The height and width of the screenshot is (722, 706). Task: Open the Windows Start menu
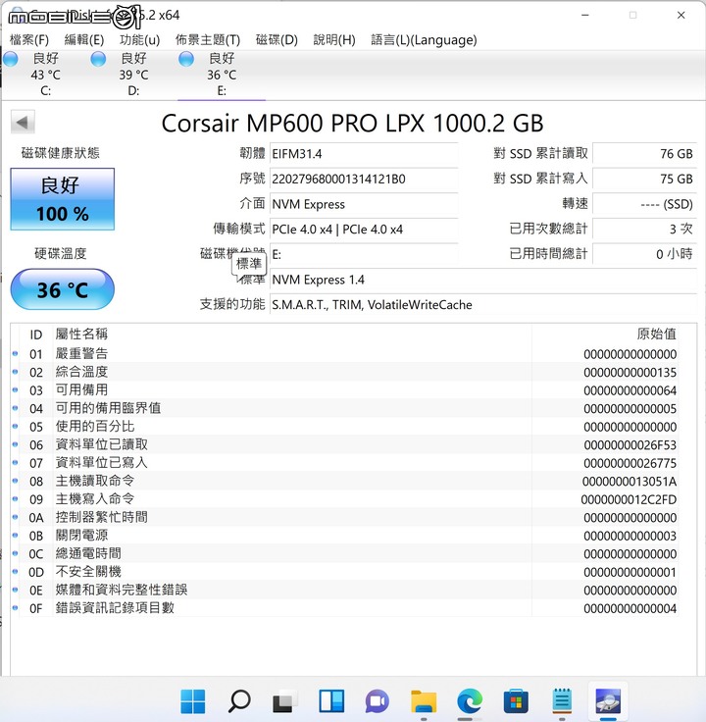coord(193,700)
